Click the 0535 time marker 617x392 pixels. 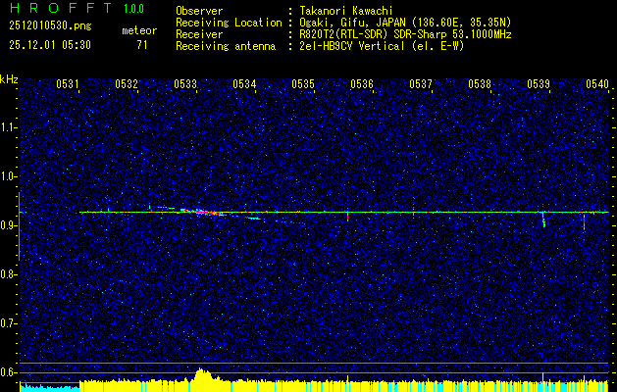coord(303,83)
